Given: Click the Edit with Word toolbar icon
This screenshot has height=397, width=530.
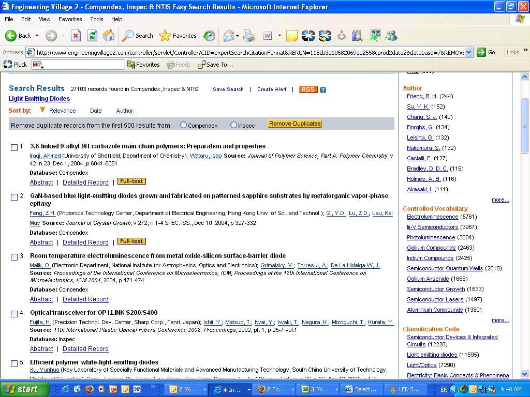Looking at the screenshot, I should [x=268, y=36].
